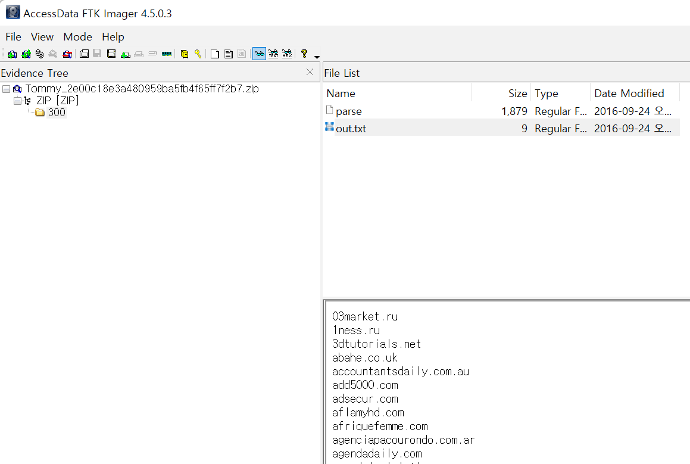Click the 300 folder icon
The width and height of the screenshot is (690, 464).
coord(40,113)
